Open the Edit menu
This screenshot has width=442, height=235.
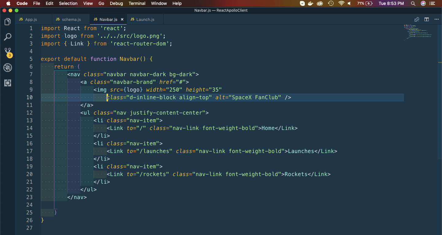click(x=49, y=3)
